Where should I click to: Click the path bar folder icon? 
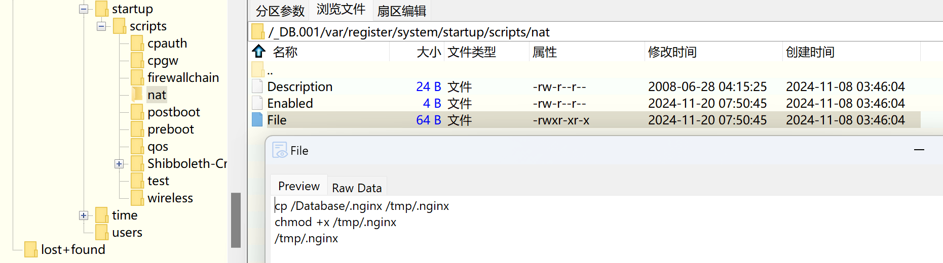[x=258, y=32]
